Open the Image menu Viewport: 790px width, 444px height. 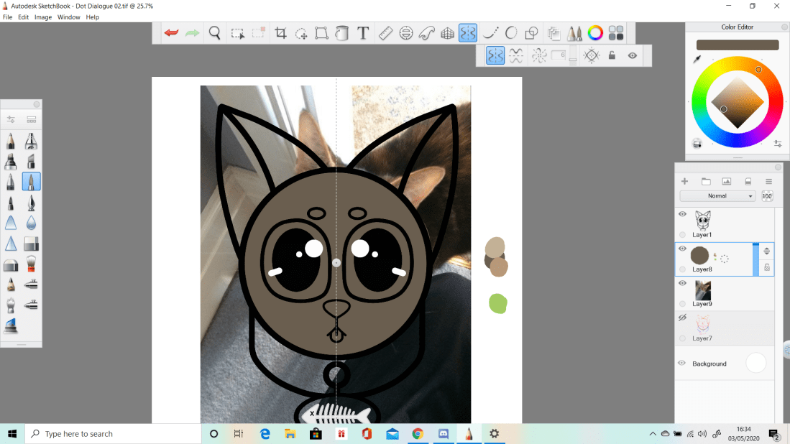[x=43, y=17]
